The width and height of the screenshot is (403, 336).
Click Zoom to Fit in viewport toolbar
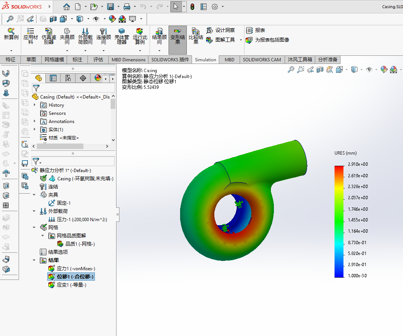pos(291,69)
